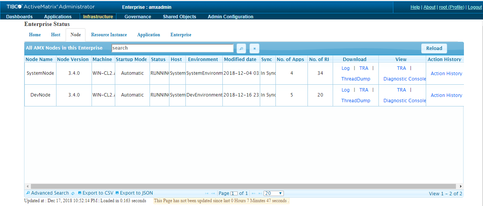
Task: Download ThreadDump for DevNode
Action: coord(356,101)
